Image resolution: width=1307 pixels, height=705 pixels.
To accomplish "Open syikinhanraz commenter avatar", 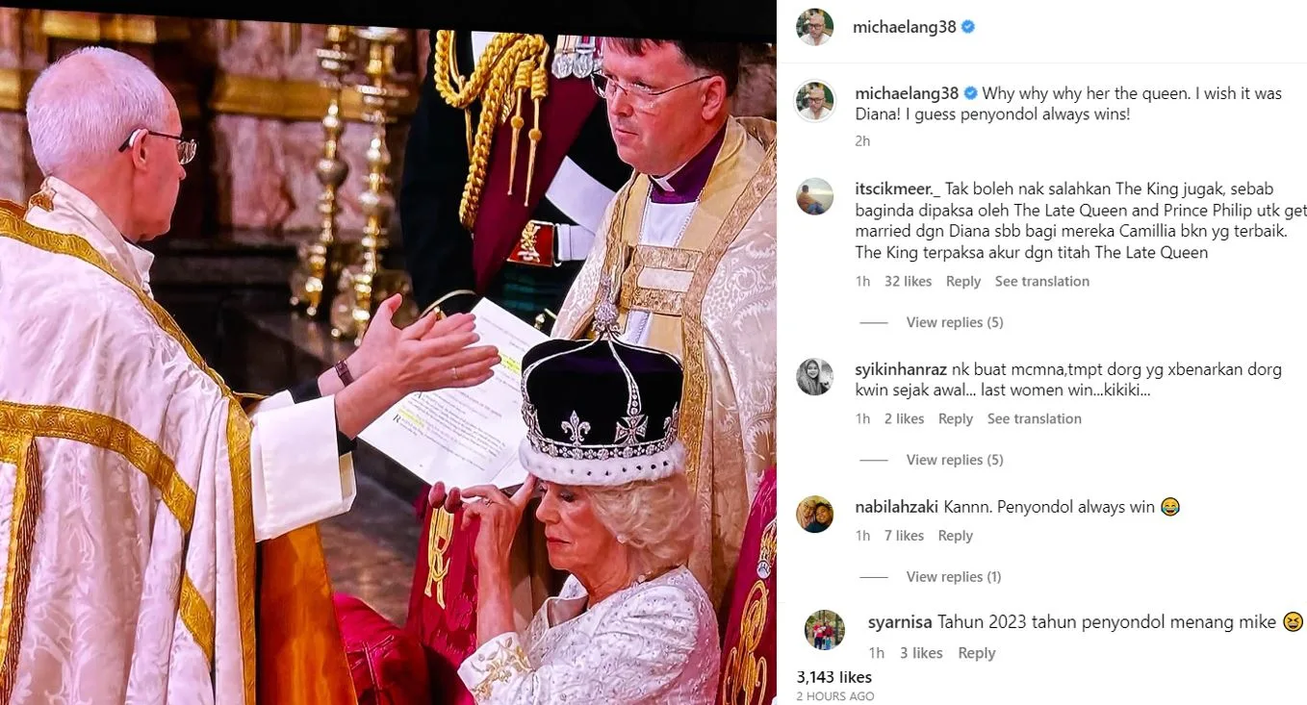I will pos(814,376).
